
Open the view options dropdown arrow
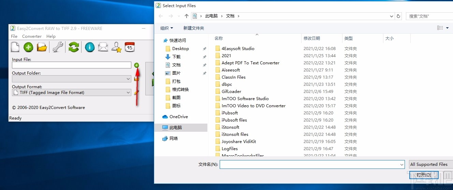pos(448,28)
